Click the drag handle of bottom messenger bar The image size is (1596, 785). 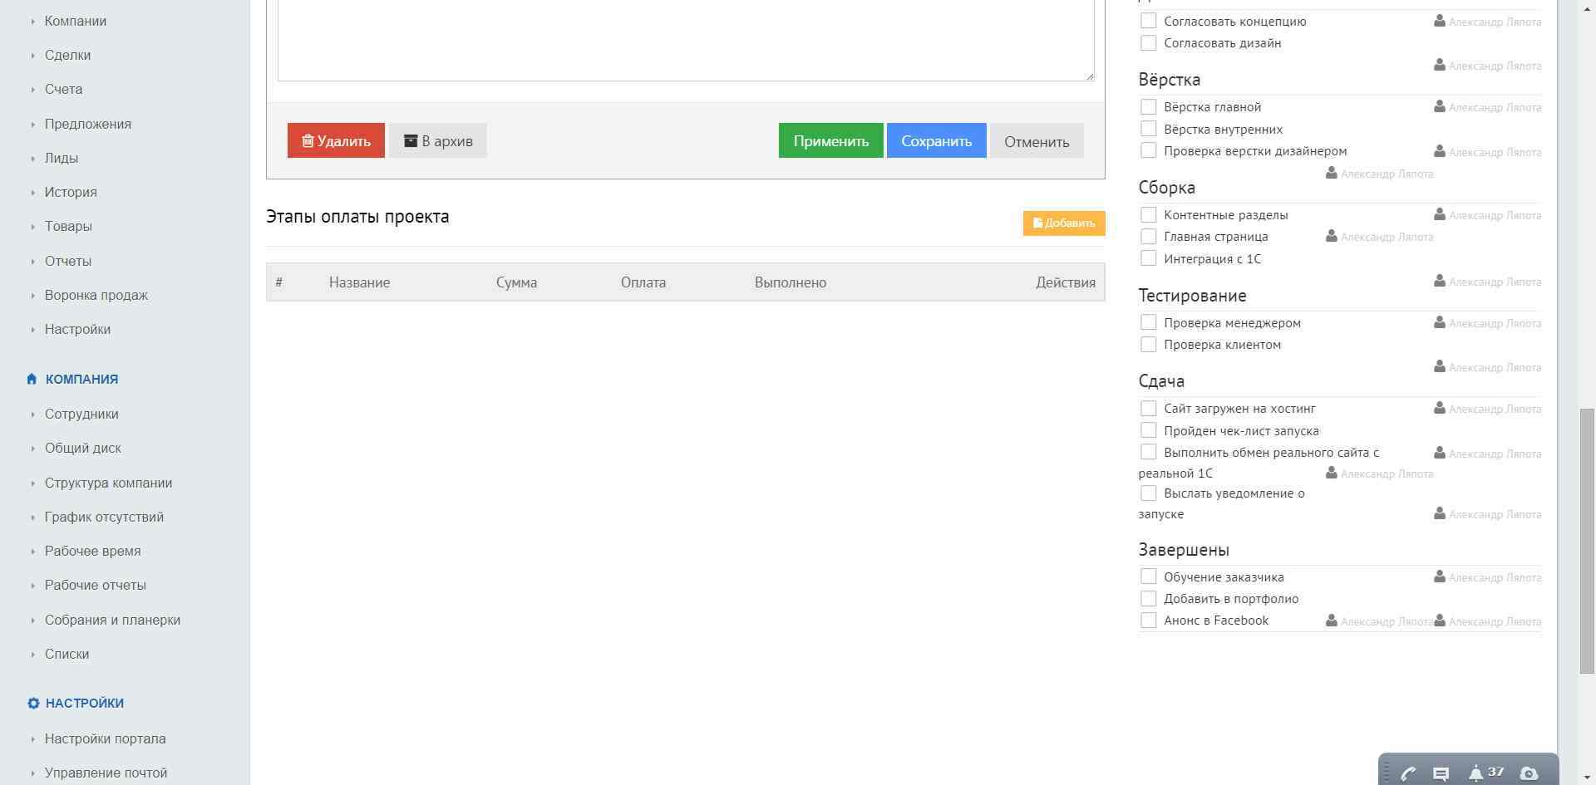click(1386, 773)
